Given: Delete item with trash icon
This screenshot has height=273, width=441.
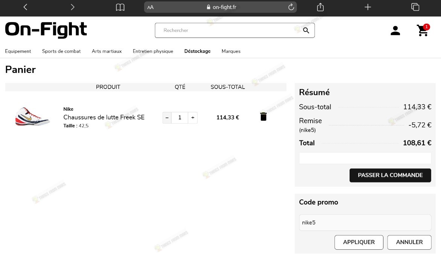Looking at the screenshot, I should pos(263,116).
